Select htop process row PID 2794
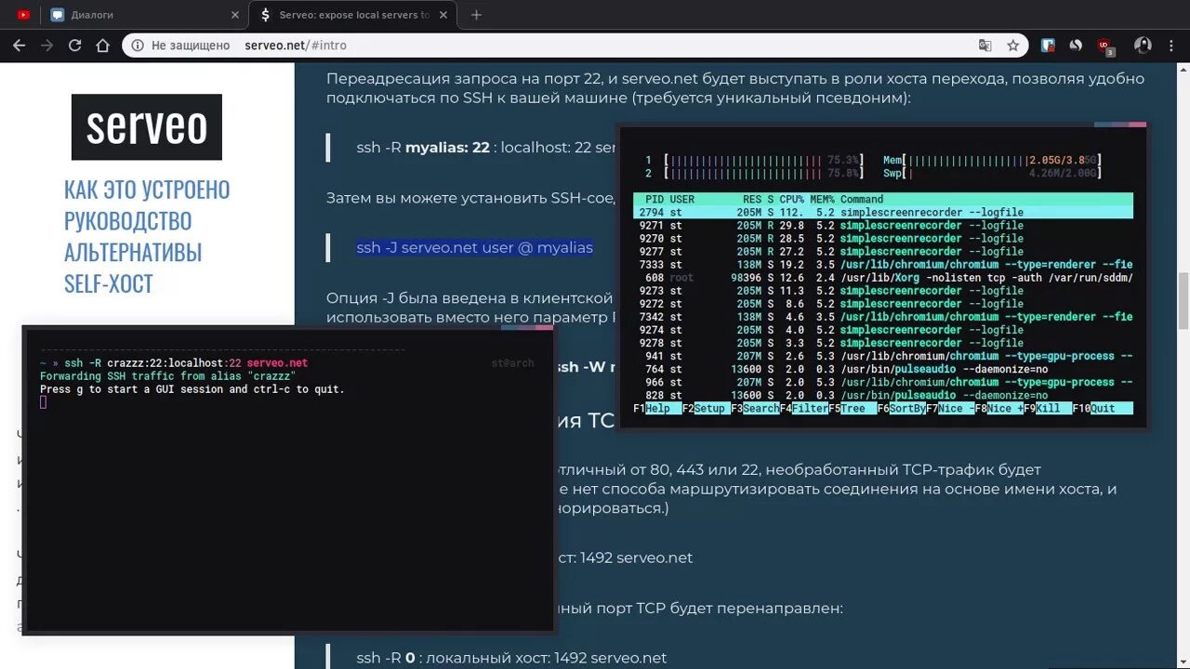Viewport: 1190px width, 669px height. pyautogui.click(x=883, y=213)
